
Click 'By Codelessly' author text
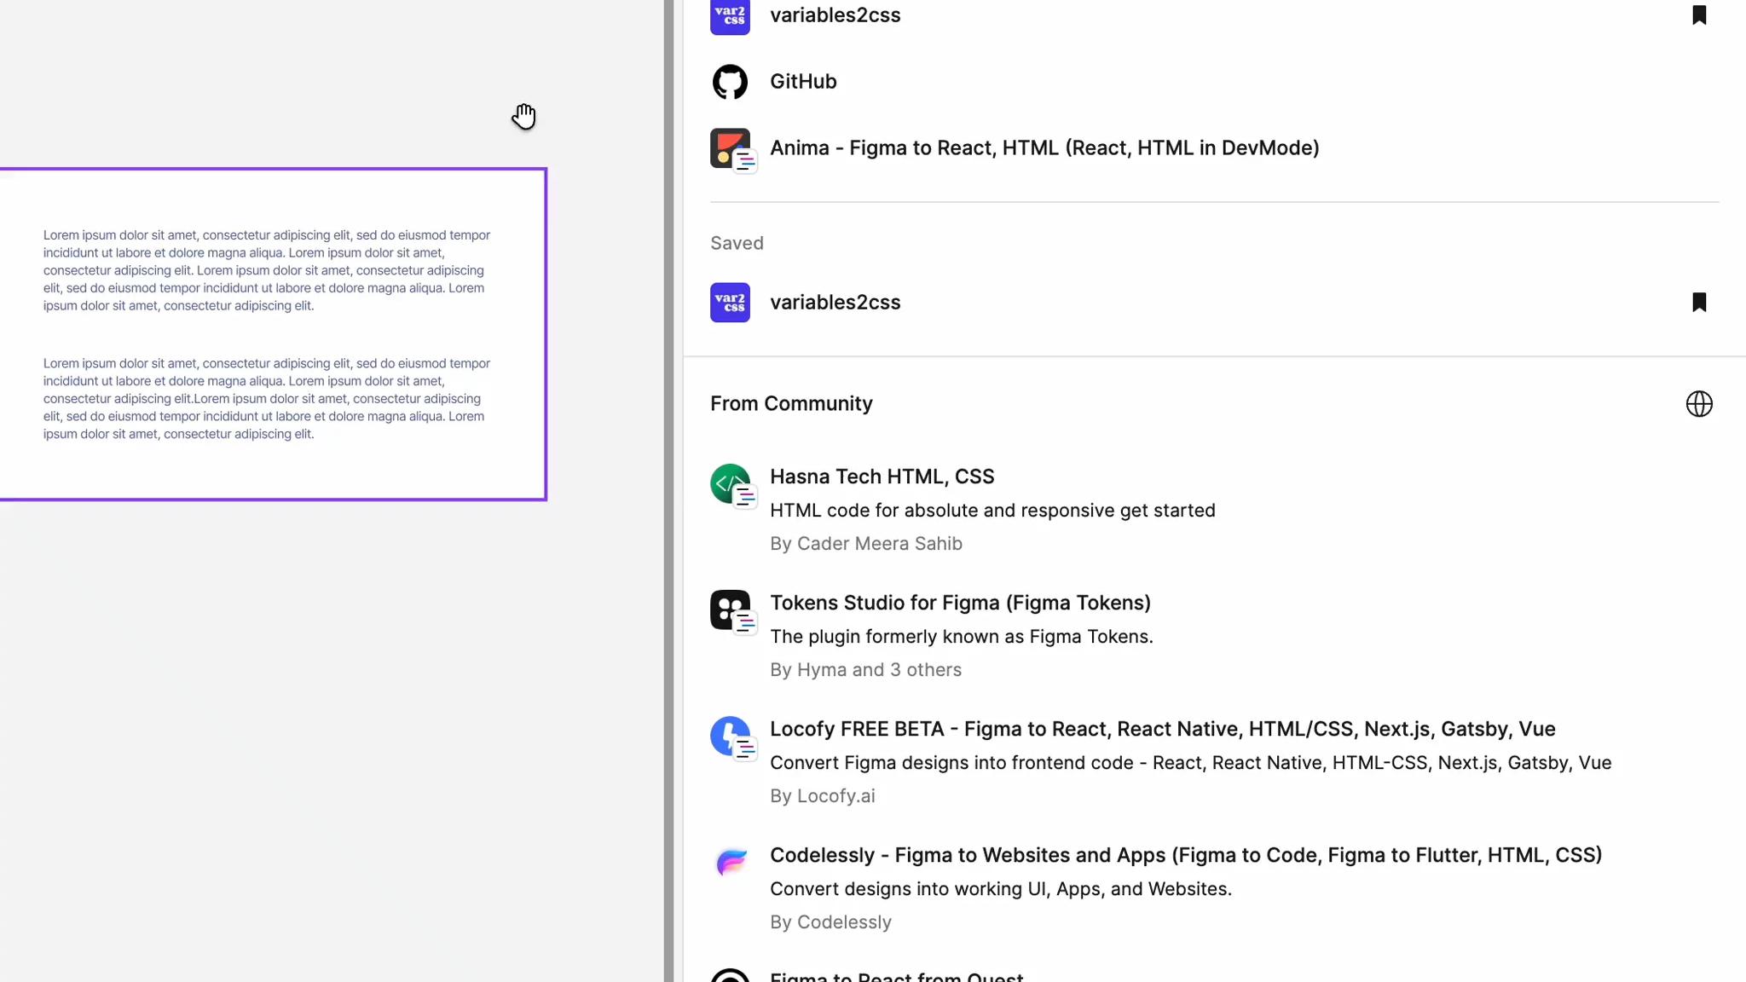point(830,921)
